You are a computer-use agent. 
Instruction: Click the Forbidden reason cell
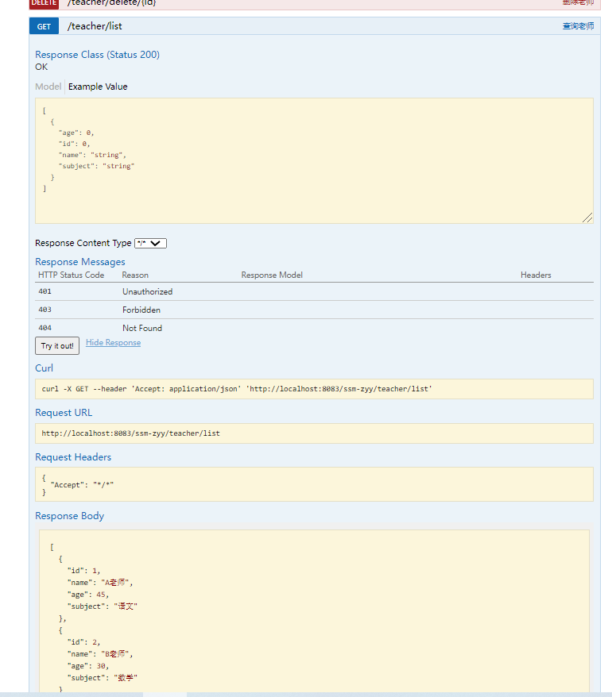[141, 310]
